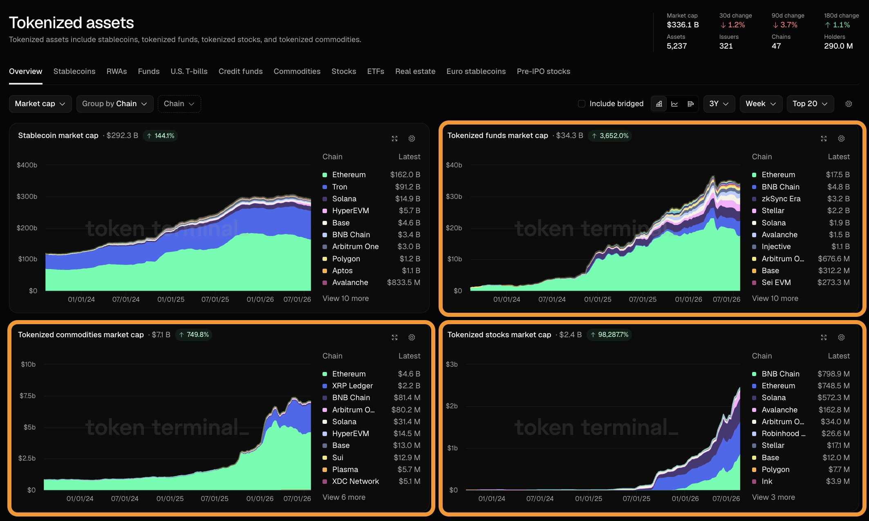Open the Market cap metric dropdown
Screen dimensions: 869x521
click(x=40, y=104)
